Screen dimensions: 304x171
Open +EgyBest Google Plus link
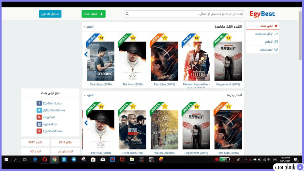point(46,117)
